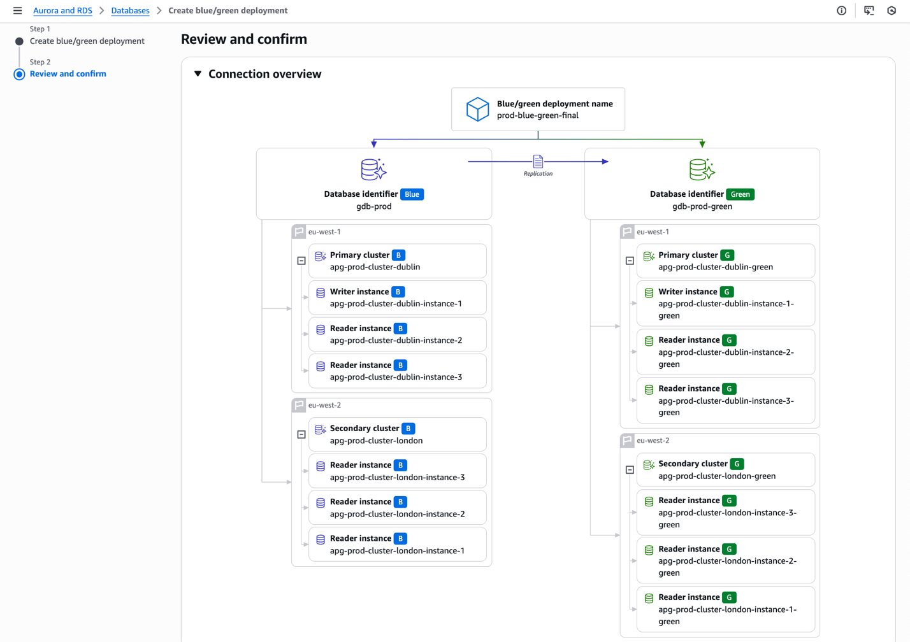
Task: Open the Databases breadcrumb link
Action: (130, 11)
